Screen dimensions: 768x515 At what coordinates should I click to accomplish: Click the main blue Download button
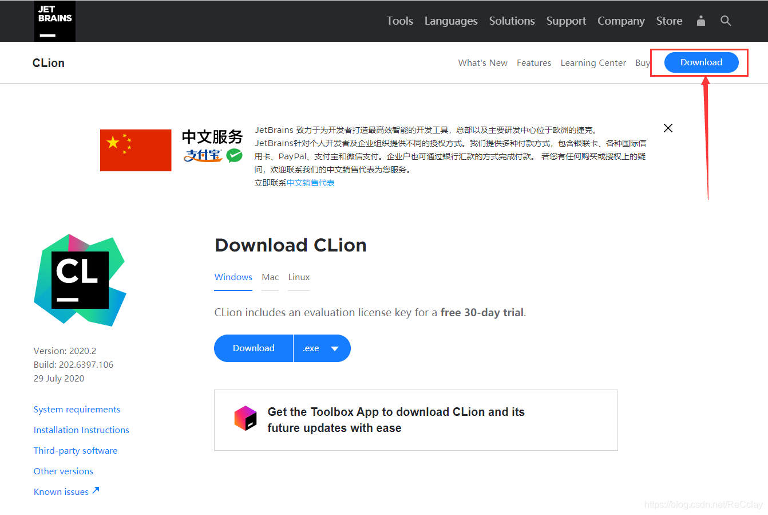point(254,348)
